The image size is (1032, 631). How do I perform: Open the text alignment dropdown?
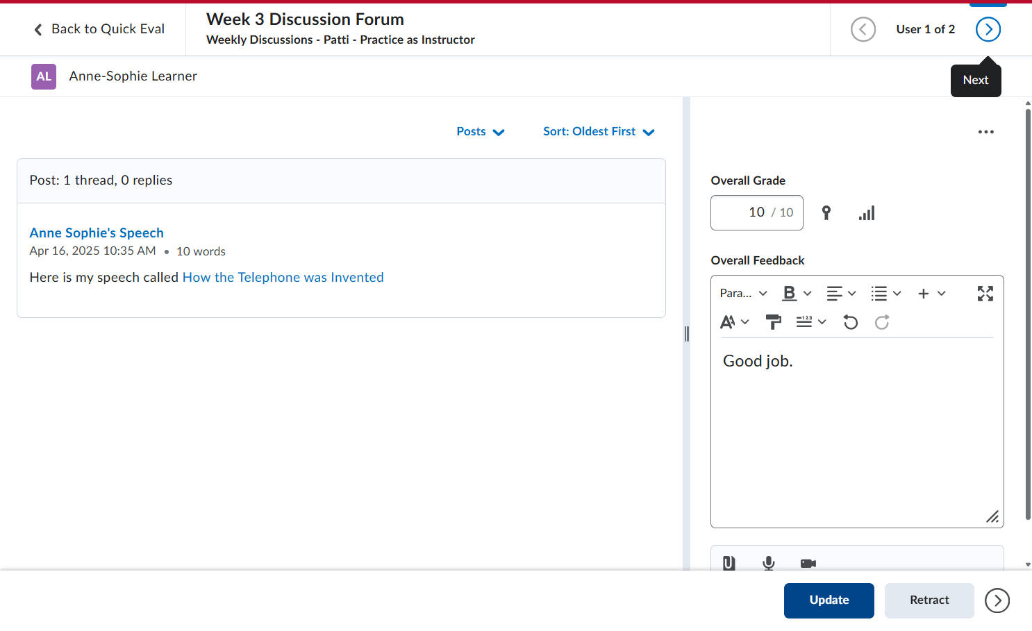pos(841,294)
